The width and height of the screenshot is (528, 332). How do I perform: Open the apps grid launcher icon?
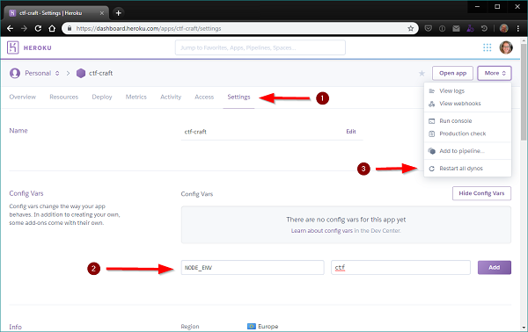coord(487,47)
